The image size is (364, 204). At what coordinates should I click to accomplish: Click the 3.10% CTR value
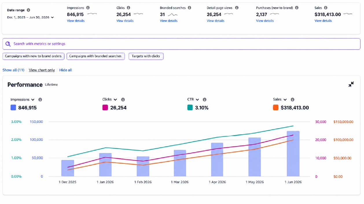[x=202, y=108]
